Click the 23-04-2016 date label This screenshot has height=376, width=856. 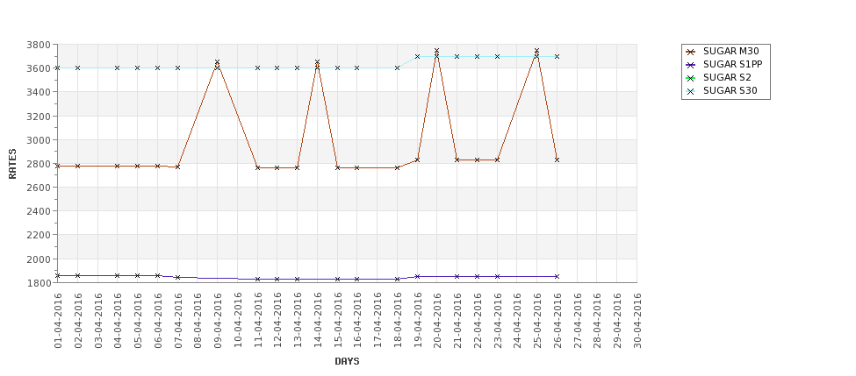click(497, 321)
